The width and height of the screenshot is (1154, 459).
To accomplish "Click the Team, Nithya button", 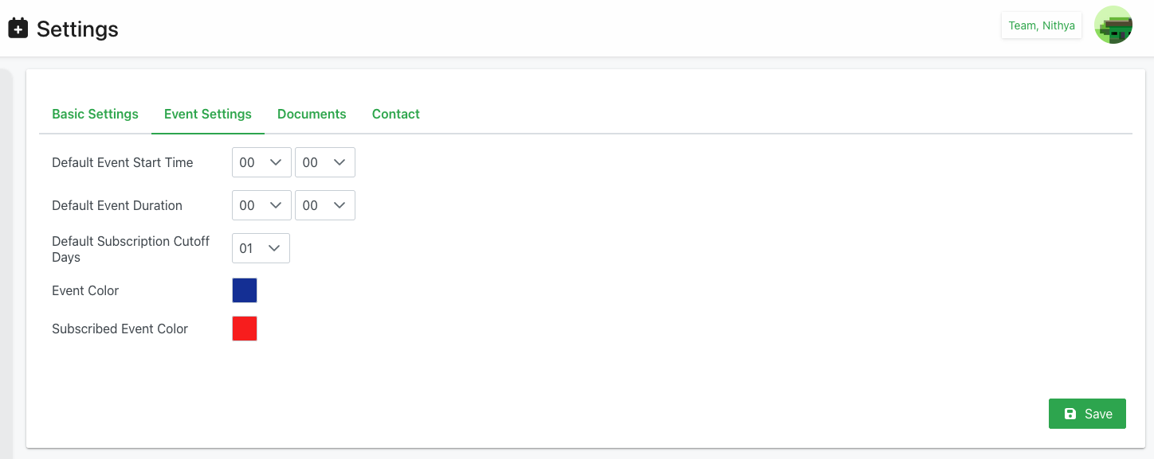I will [1041, 25].
